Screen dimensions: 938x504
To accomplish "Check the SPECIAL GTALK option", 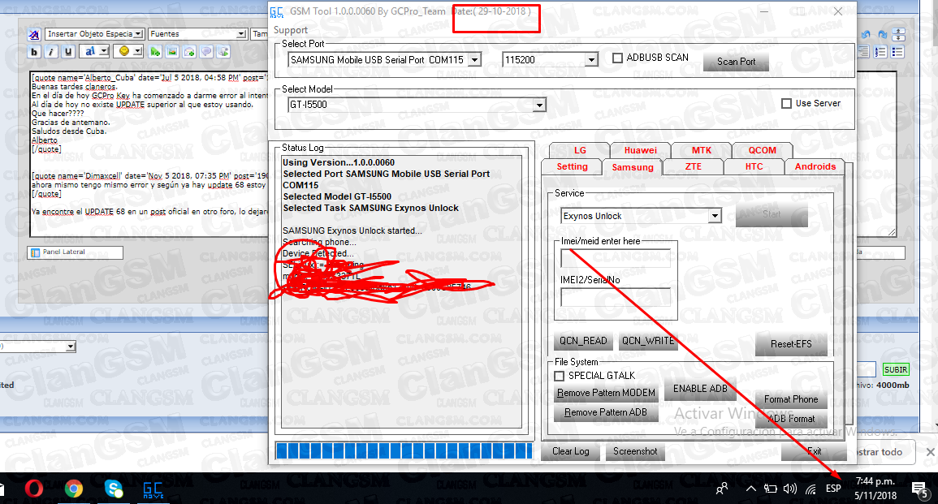I will (x=559, y=376).
